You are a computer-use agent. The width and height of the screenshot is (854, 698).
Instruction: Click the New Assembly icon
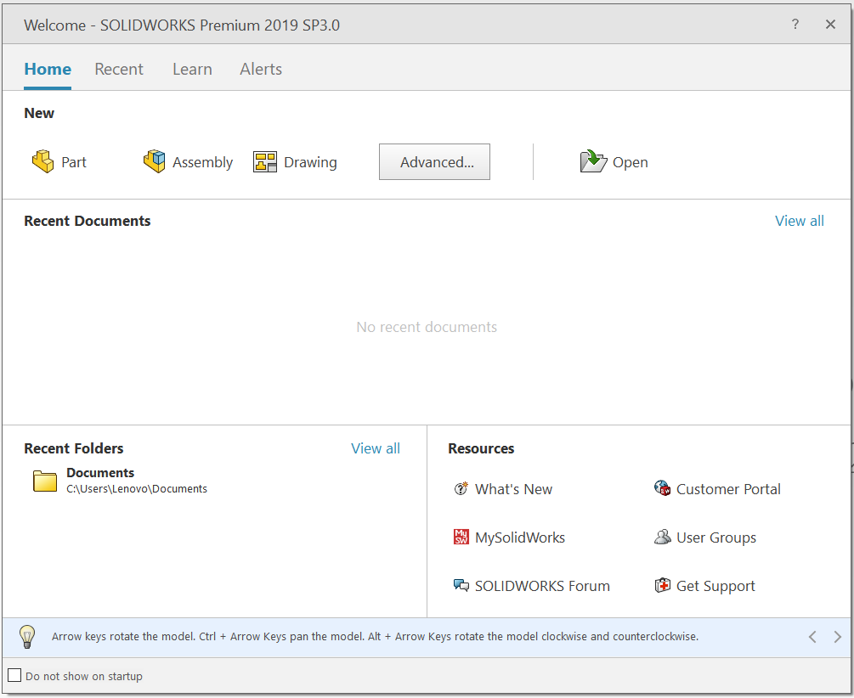click(x=154, y=161)
